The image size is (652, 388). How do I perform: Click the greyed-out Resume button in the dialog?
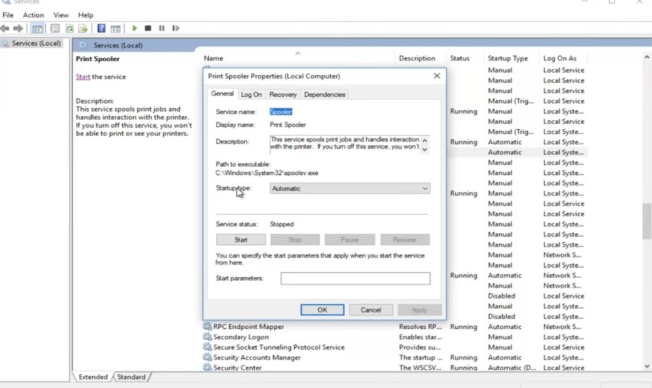coord(404,240)
